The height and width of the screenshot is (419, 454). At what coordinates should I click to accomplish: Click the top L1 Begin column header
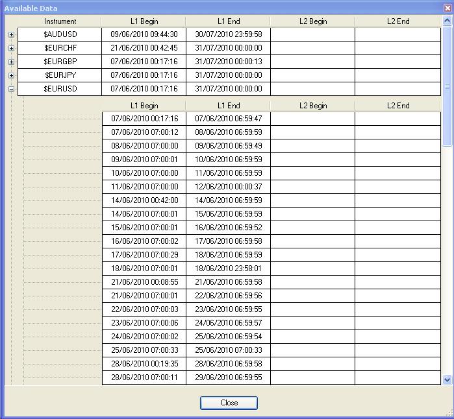click(x=144, y=21)
